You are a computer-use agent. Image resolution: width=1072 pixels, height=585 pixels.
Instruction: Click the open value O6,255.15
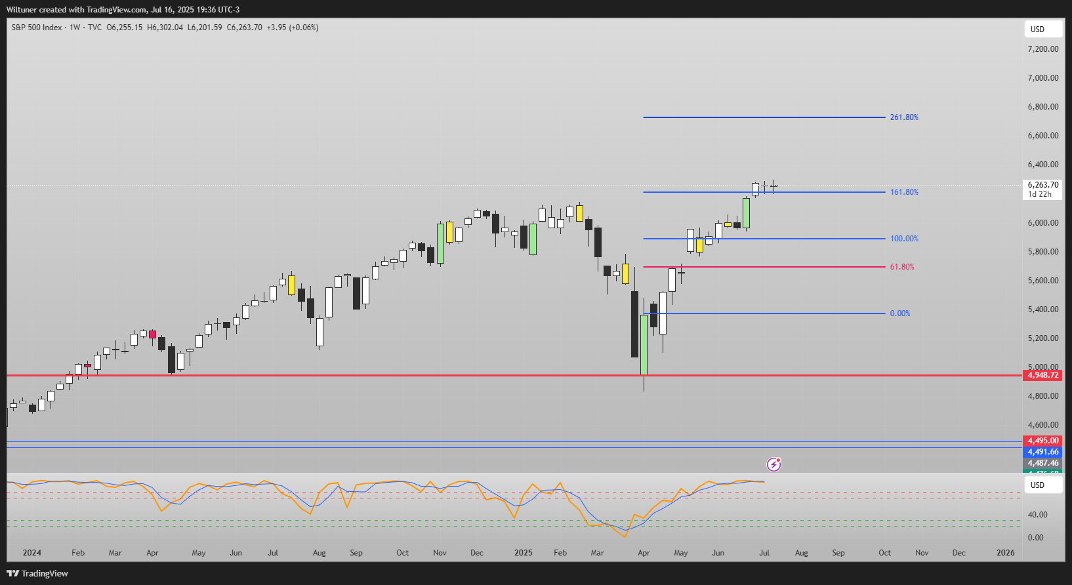(x=125, y=28)
